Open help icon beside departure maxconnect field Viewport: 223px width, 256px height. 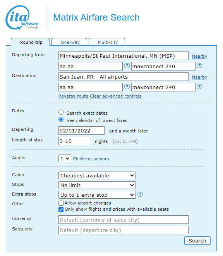coord(199,66)
